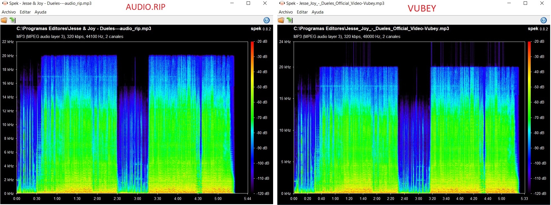Open the Editar menu in the audio_rip window
551x205 pixels.
pos(25,12)
